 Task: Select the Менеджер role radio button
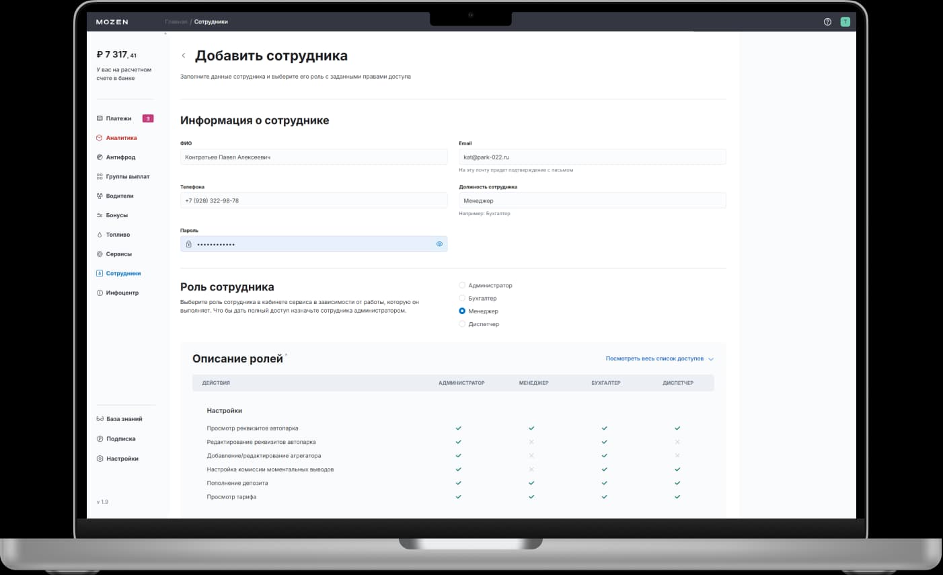(x=462, y=311)
